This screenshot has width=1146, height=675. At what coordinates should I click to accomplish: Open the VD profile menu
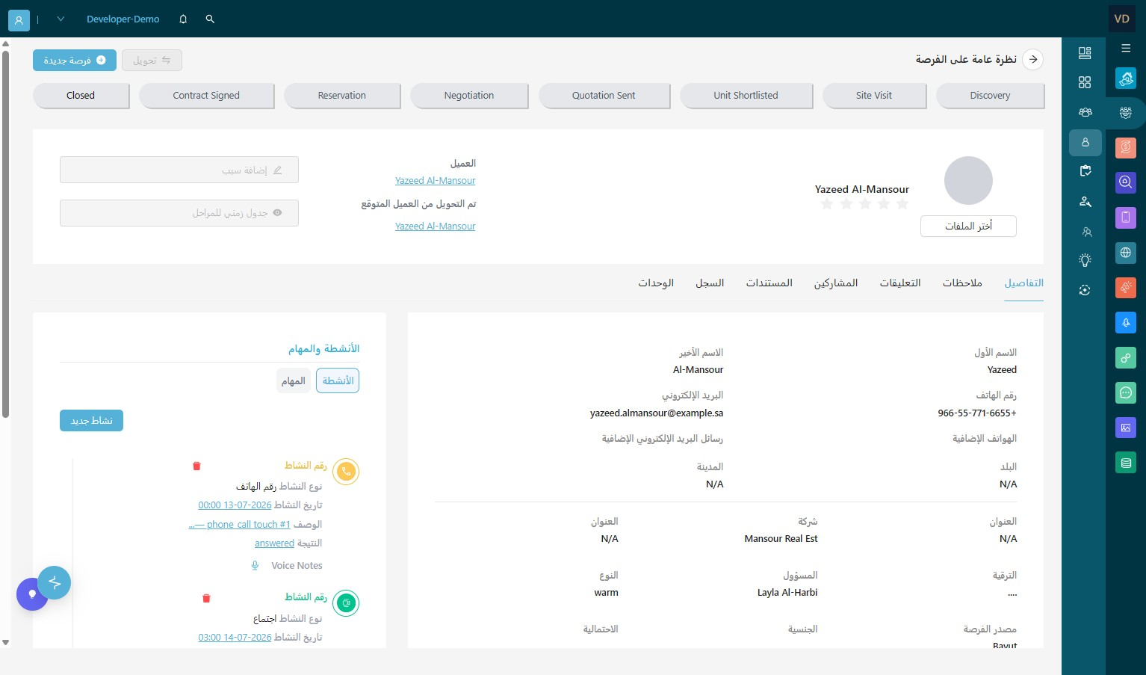(1121, 19)
